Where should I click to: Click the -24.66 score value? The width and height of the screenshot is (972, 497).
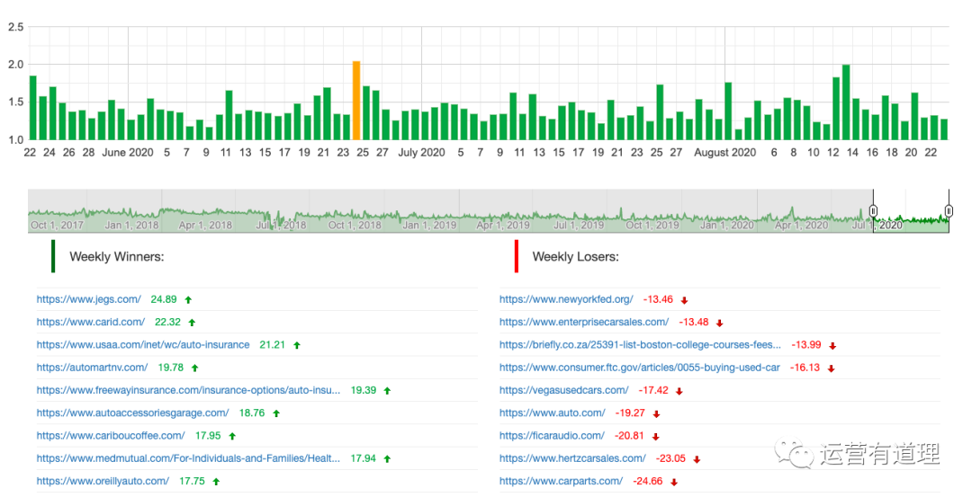click(x=648, y=481)
